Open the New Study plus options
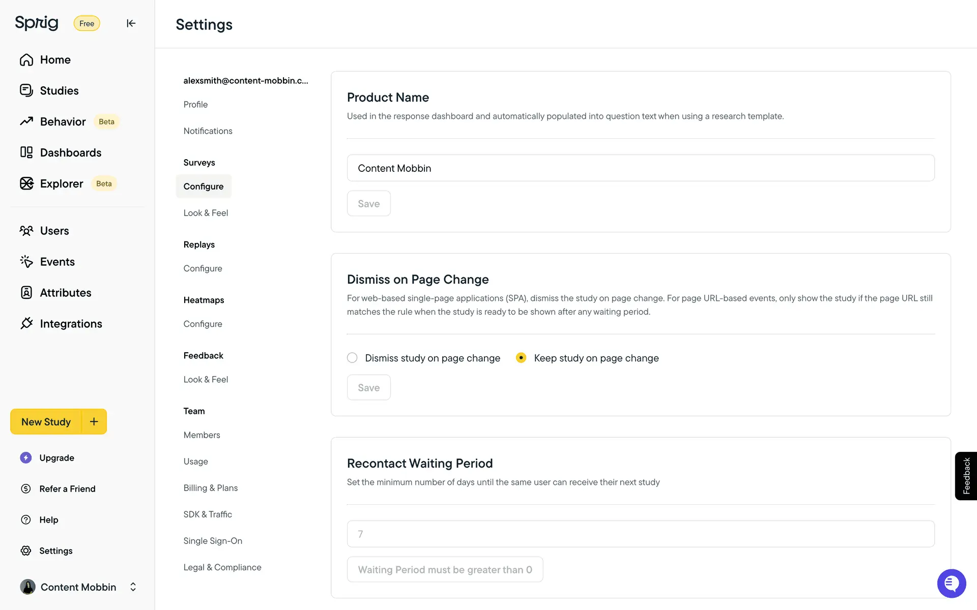 point(94,421)
